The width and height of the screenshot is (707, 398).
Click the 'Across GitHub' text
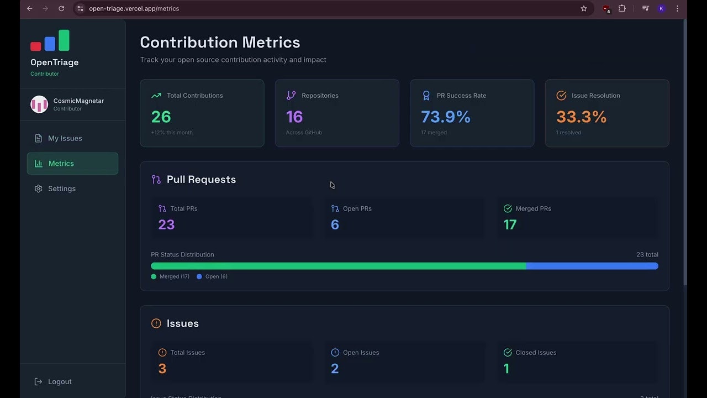pyautogui.click(x=304, y=133)
